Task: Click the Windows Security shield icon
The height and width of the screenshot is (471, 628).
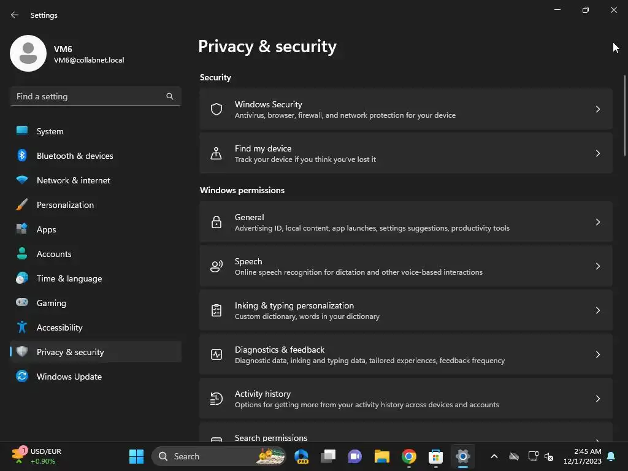Action: coord(216,109)
